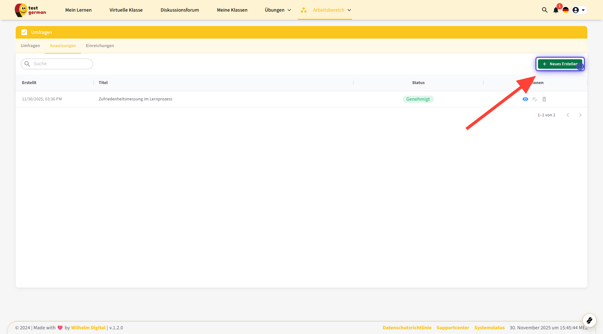This screenshot has height=334, width=603.
Task: Edit the Zufriedenheitsmessung entry
Action: tap(535, 99)
